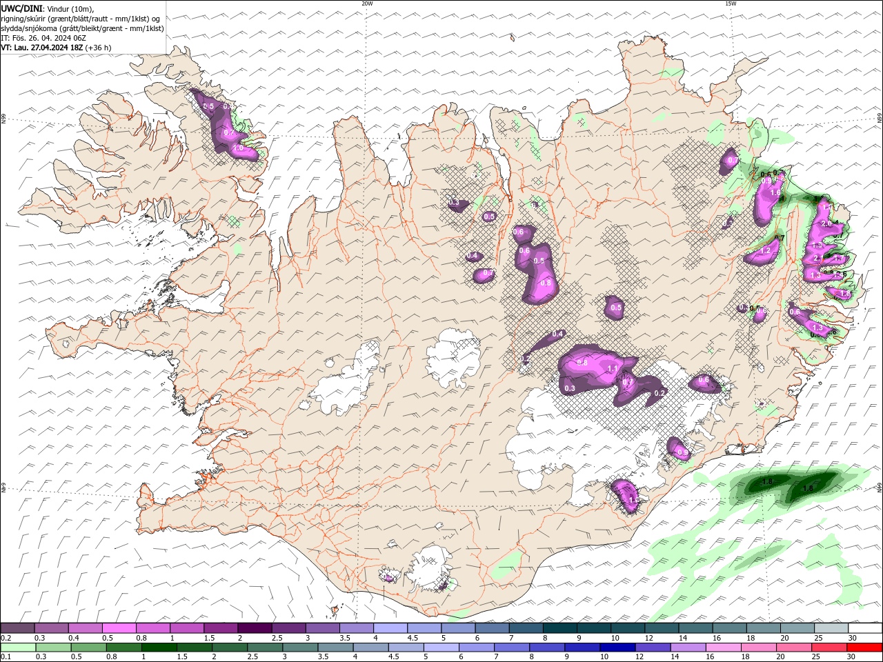883x662 pixels.
Task: Pick the light blue upper legend swatch at 4
Action: click(390, 628)
